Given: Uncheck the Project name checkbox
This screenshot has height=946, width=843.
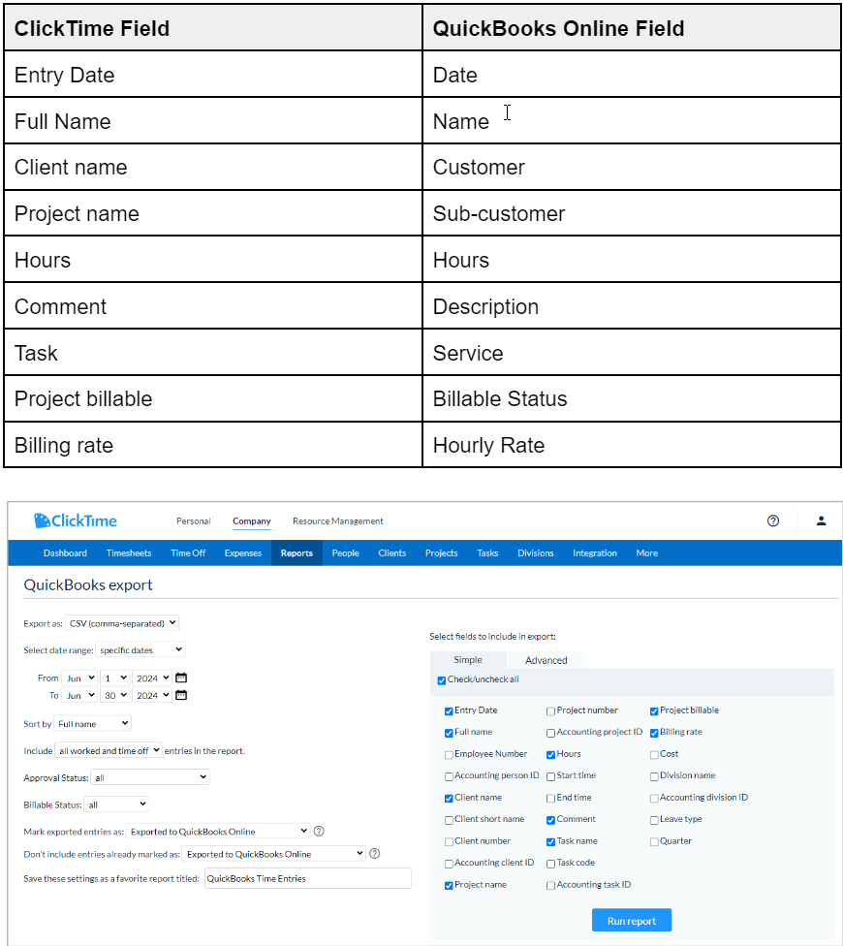Looking at the screenshot, I should [449, 886].
